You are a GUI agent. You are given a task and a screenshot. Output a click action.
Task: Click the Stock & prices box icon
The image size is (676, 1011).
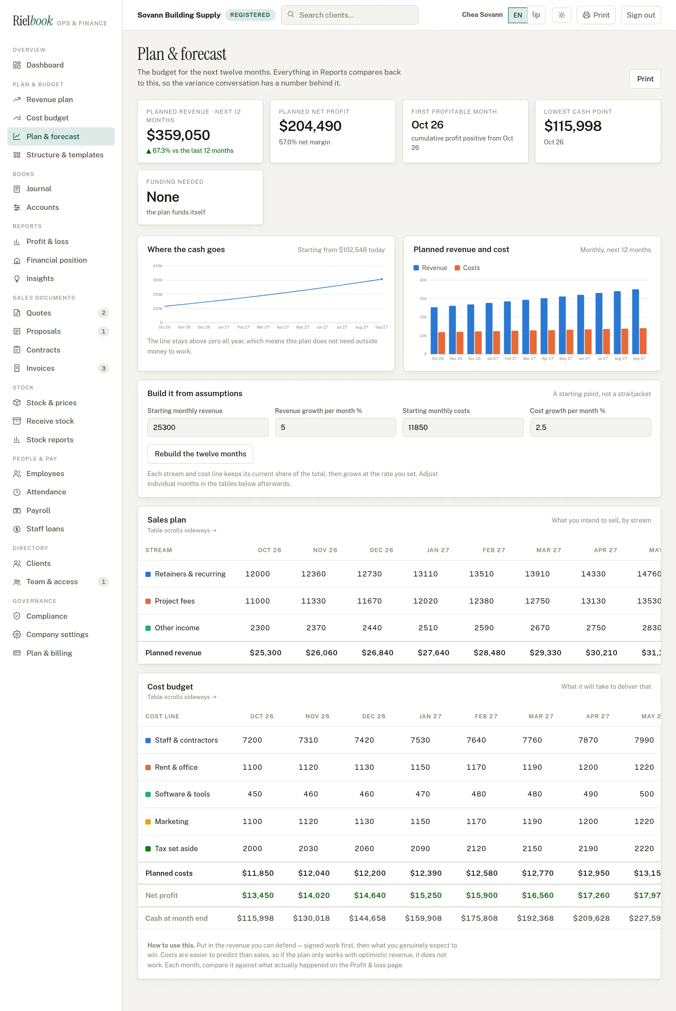[17, 403]
